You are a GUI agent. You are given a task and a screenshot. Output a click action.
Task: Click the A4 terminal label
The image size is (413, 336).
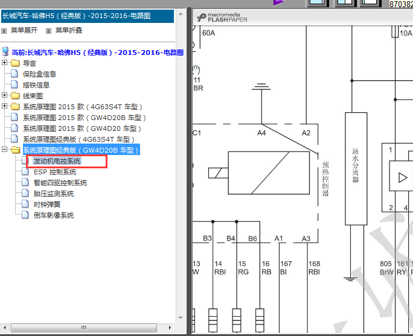pos(261,133)
